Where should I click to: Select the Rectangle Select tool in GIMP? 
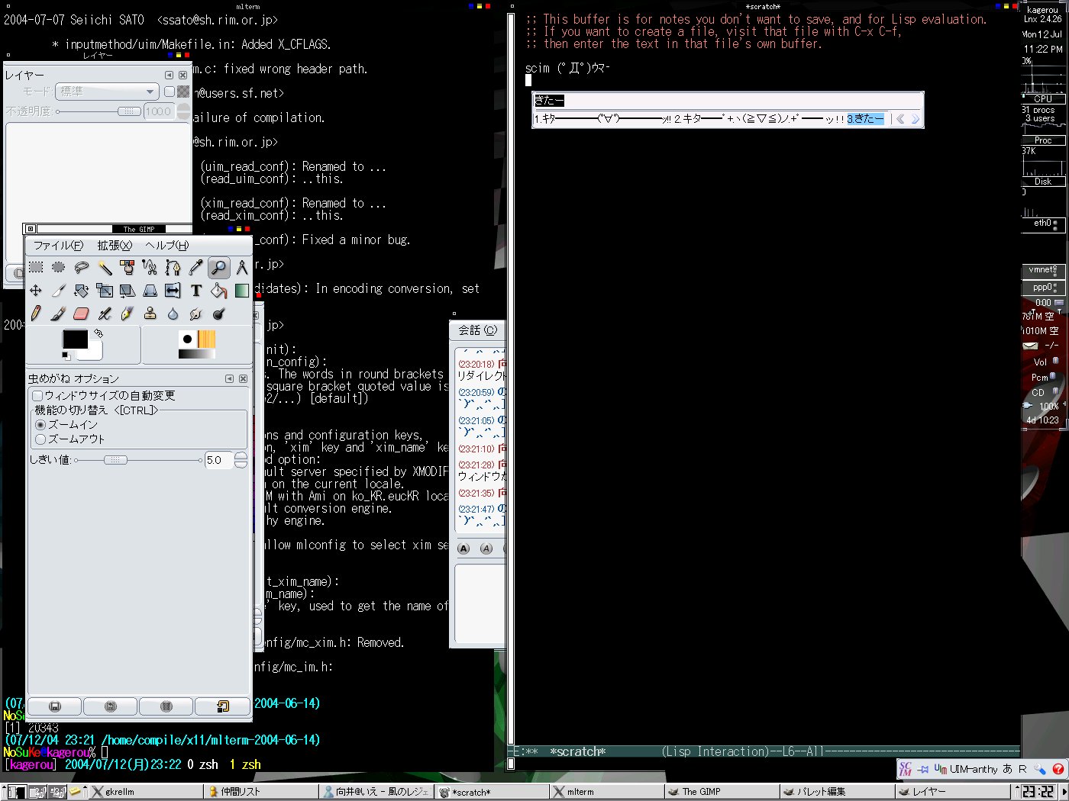(x=36, y=268)
